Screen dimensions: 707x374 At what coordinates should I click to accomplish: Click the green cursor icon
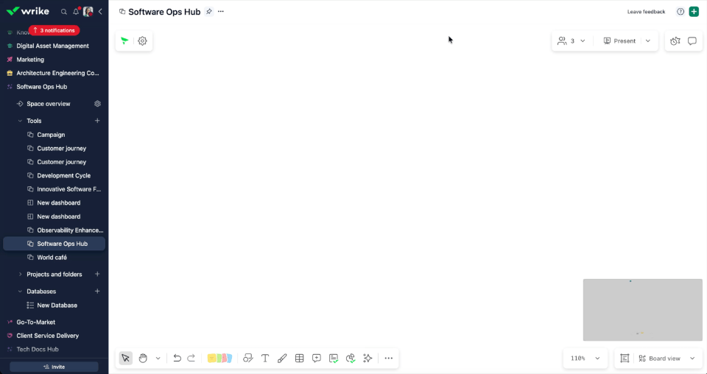[x=125, y=41]
